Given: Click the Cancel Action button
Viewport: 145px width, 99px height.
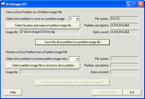Looking at the screenshot, I should point(107,92).
